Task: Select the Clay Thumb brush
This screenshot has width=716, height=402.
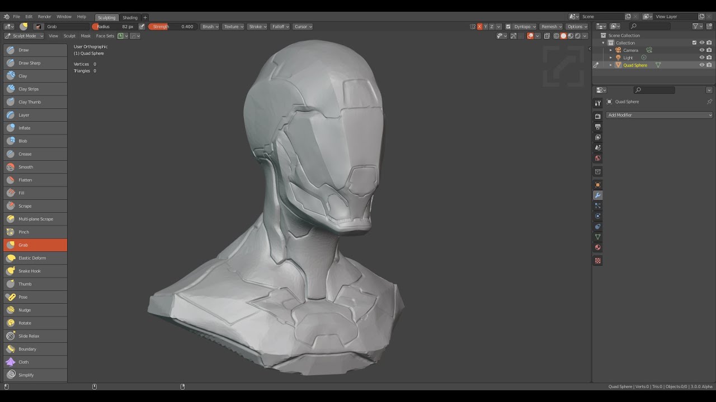Action: pyautogui.click(x=35, y=102)
